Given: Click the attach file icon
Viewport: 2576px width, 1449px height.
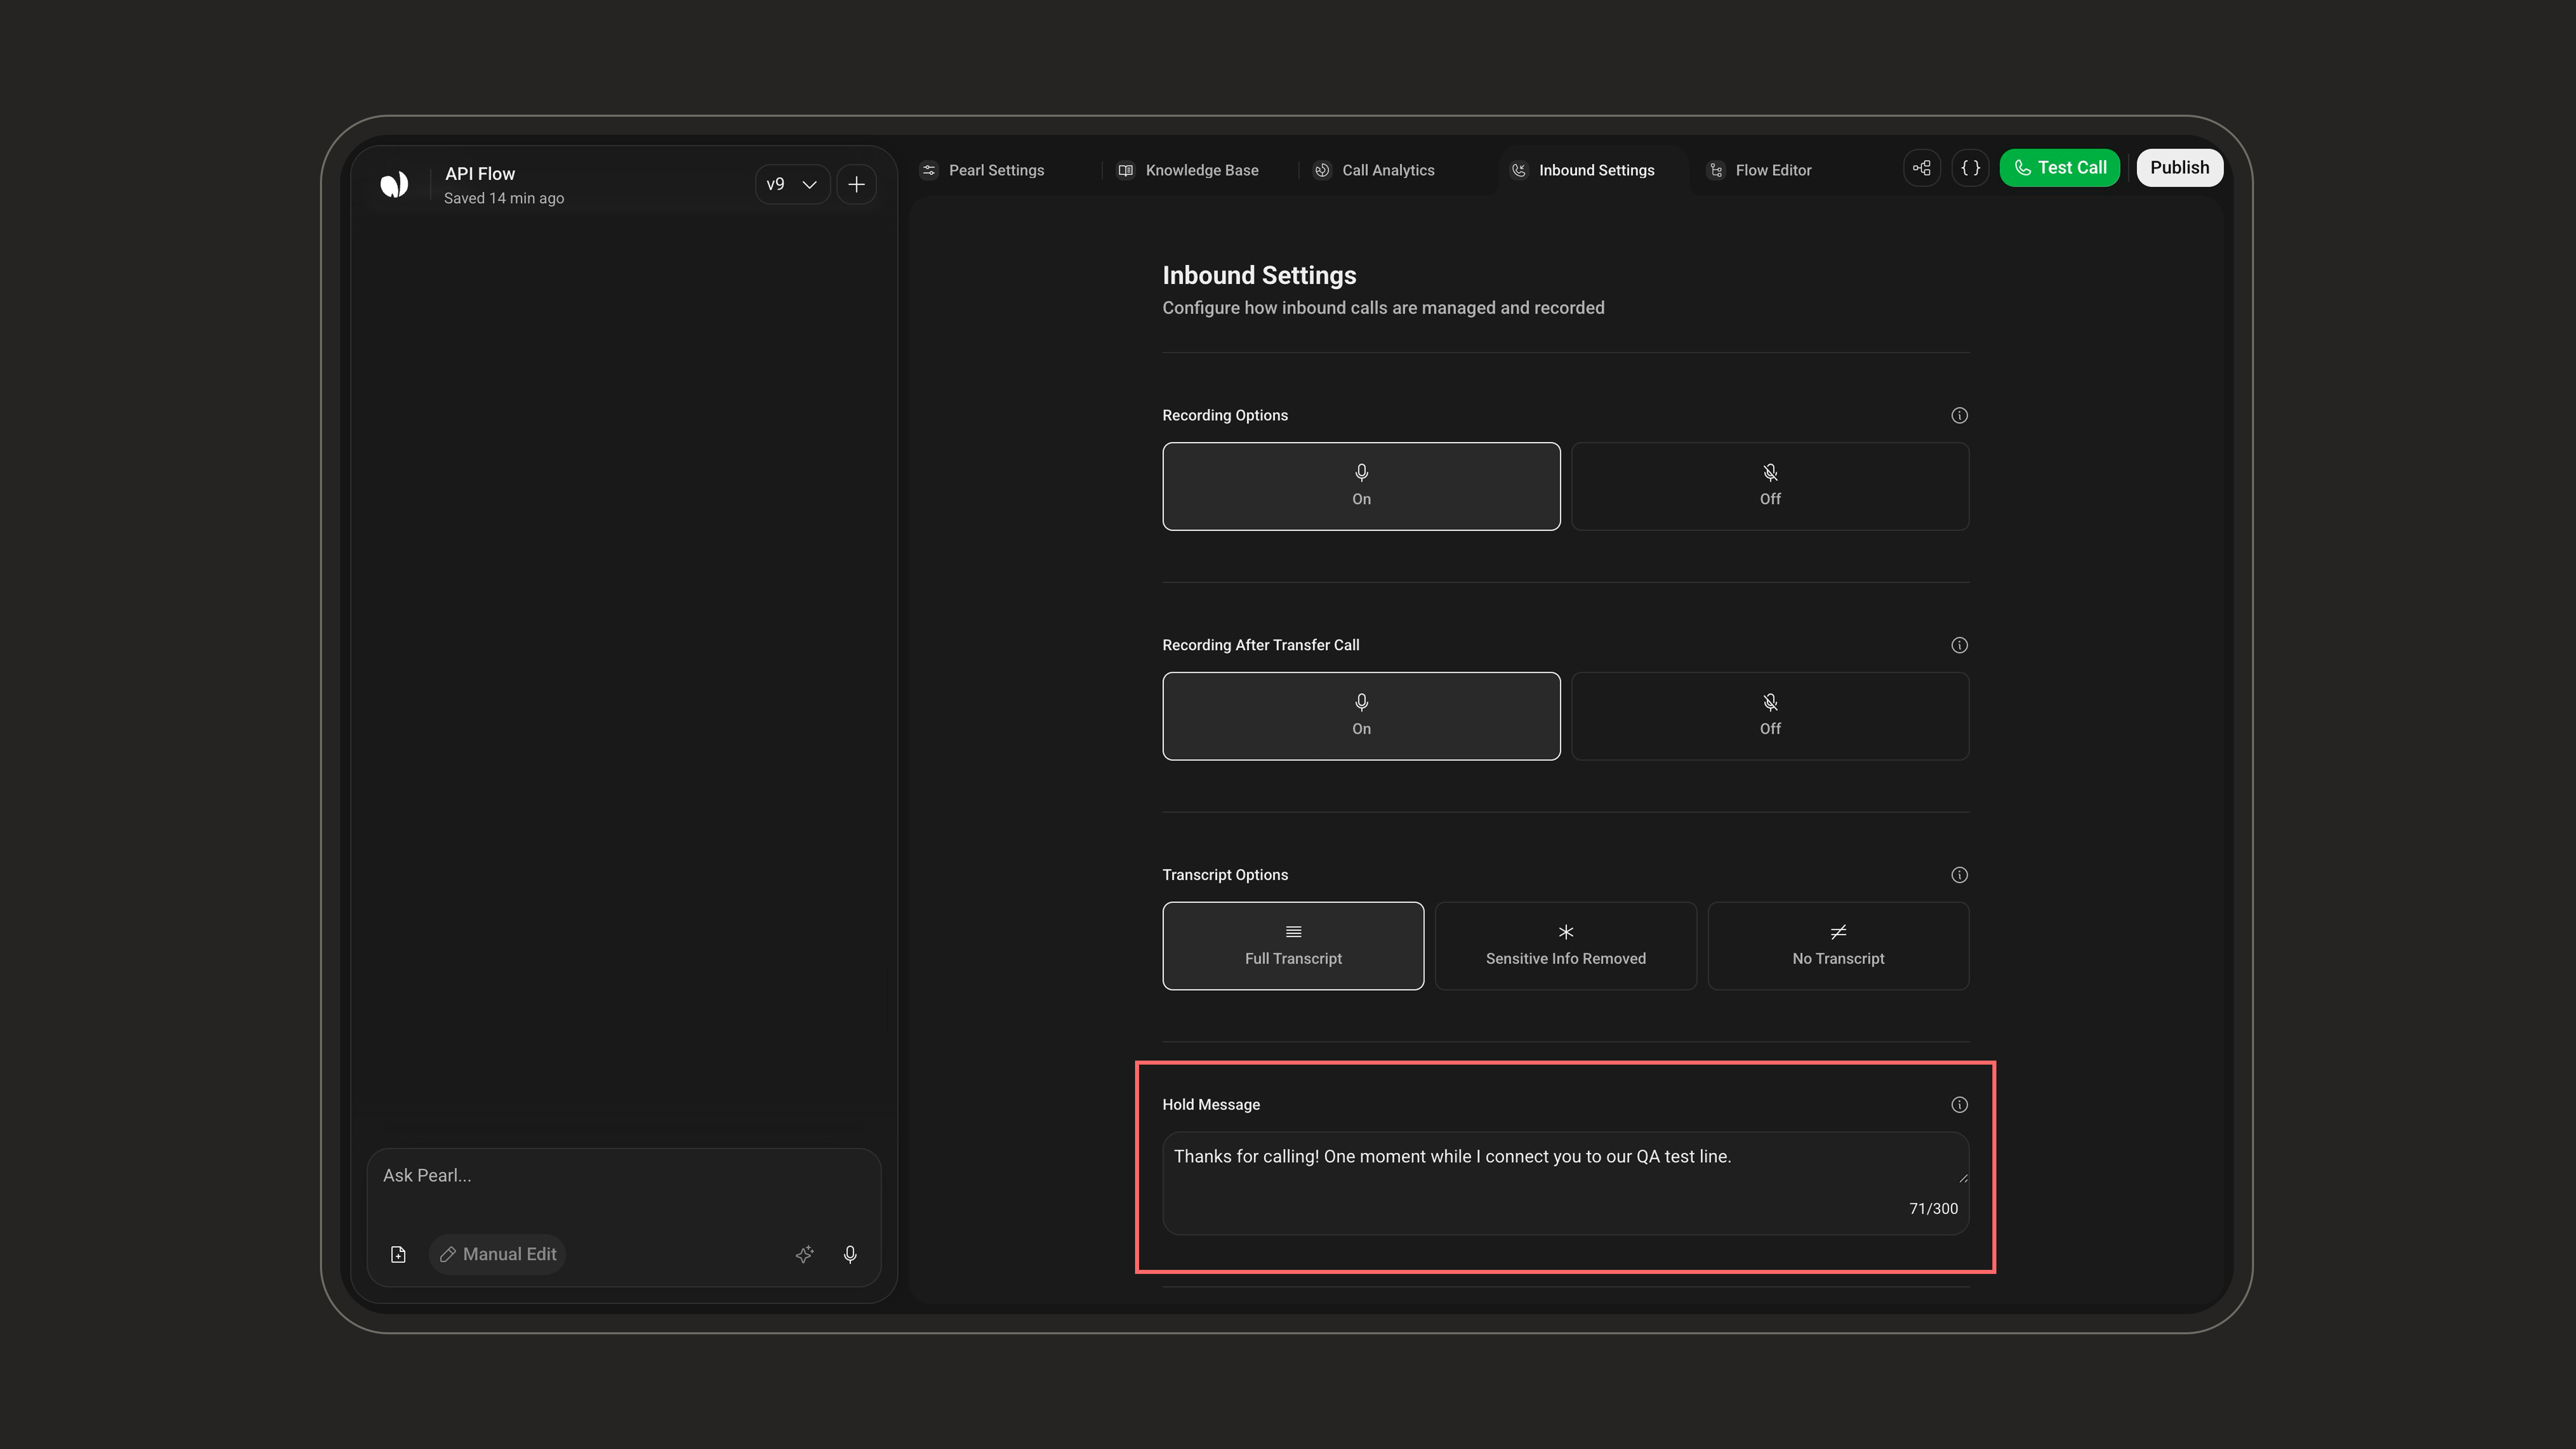Looking at the screenshot, I should [x=398, y=1254].
